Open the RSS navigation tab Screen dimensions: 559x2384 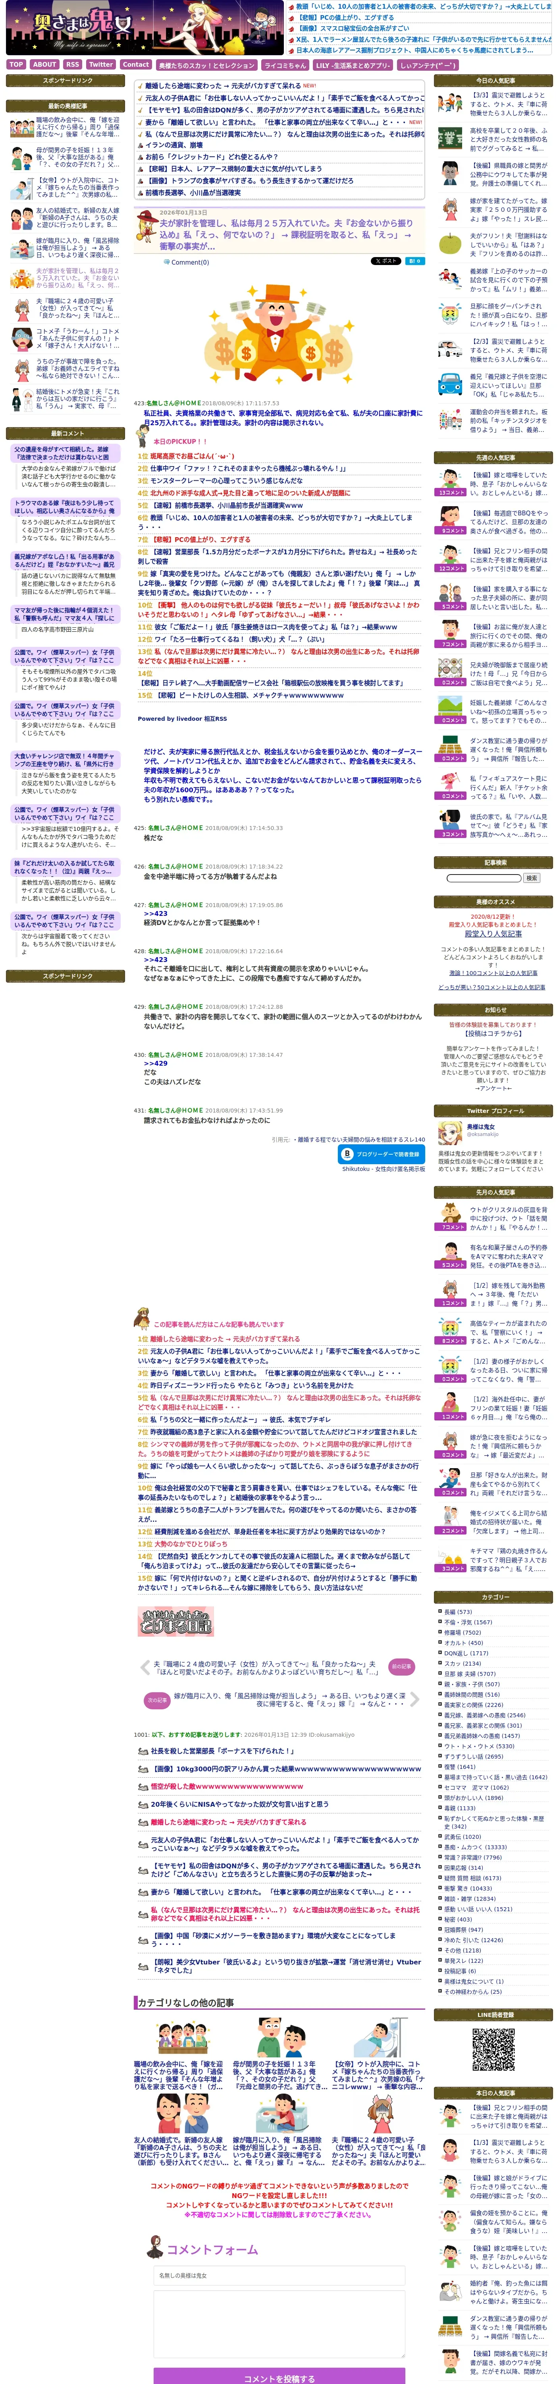[x=72, y=65]
